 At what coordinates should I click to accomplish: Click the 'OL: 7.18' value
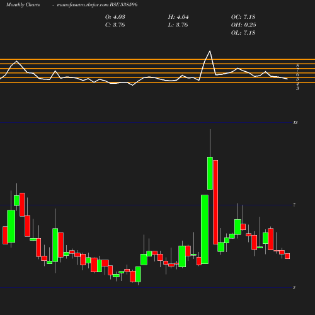[x=243, y=33]
